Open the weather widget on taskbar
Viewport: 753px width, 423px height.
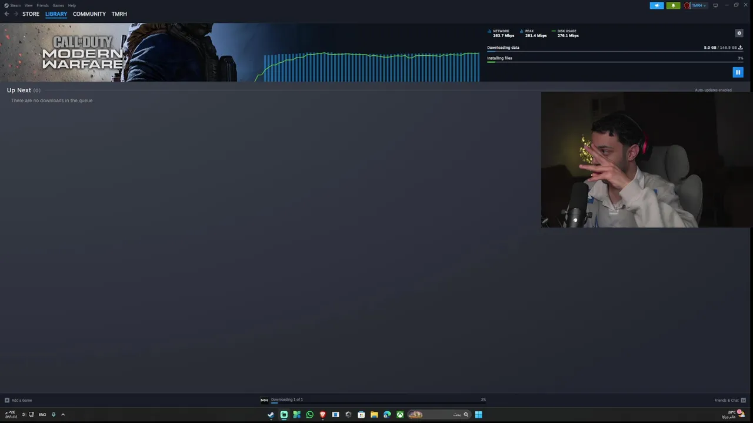[x=732, y=415]
